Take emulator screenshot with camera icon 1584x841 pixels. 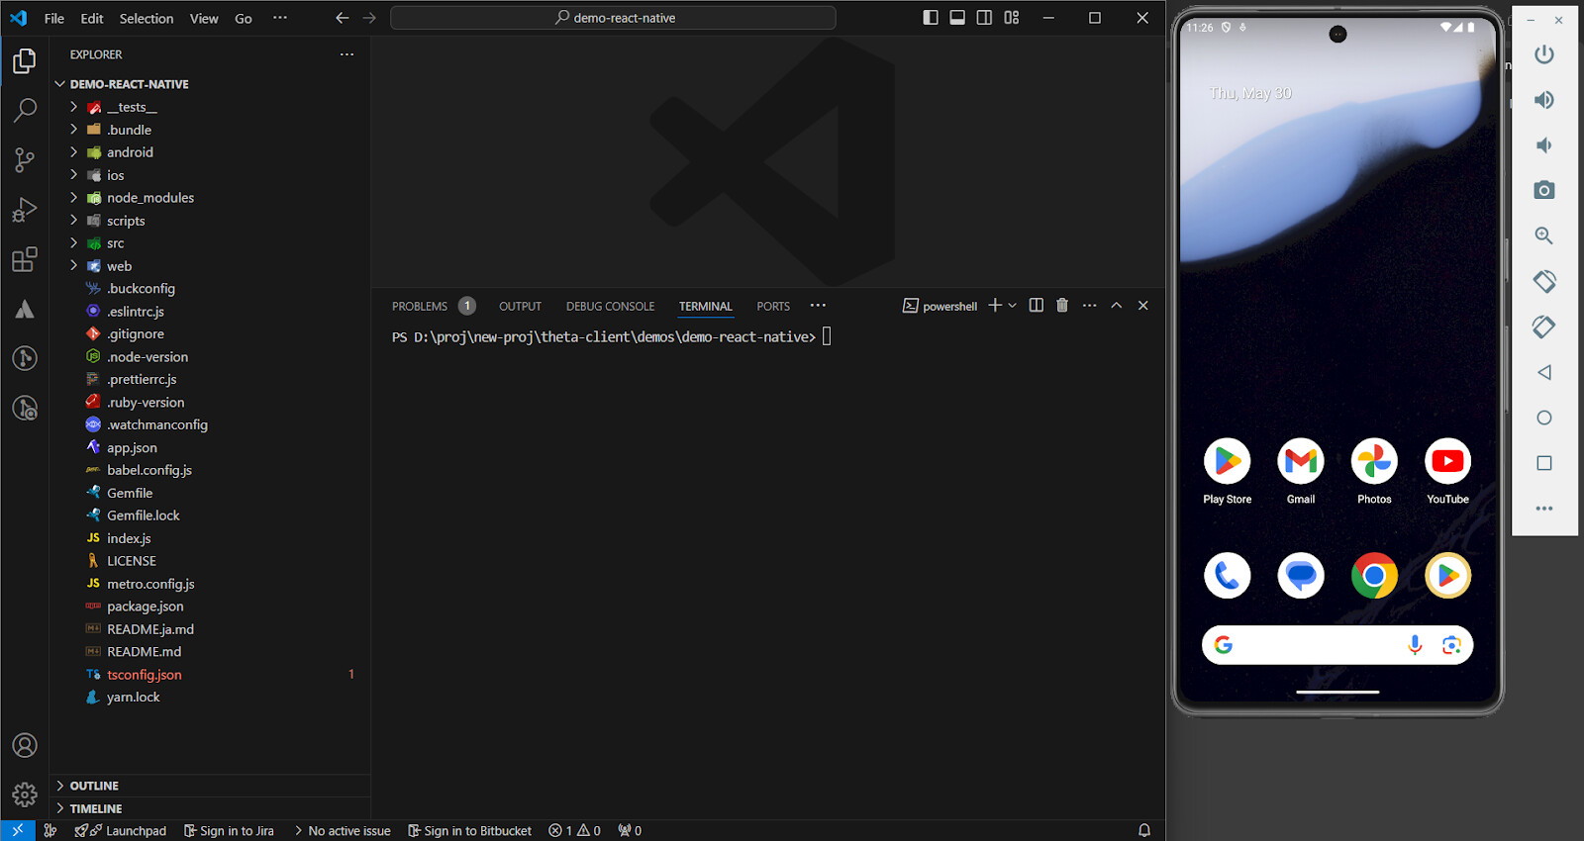(x=1543, y=190)
